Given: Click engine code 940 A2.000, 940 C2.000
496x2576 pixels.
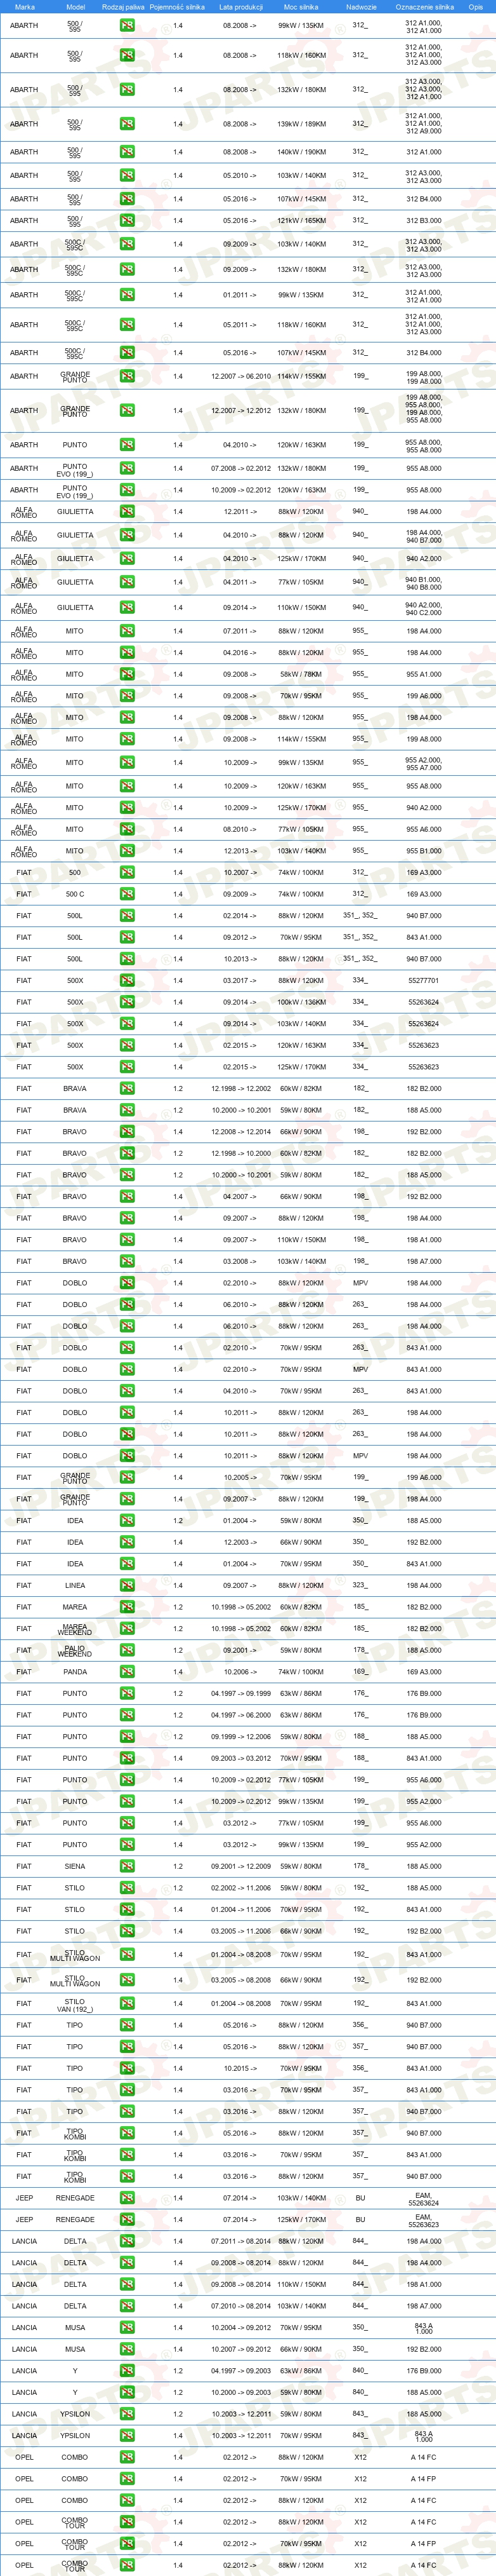Looking at the screenshot, I should coord(423,607).
